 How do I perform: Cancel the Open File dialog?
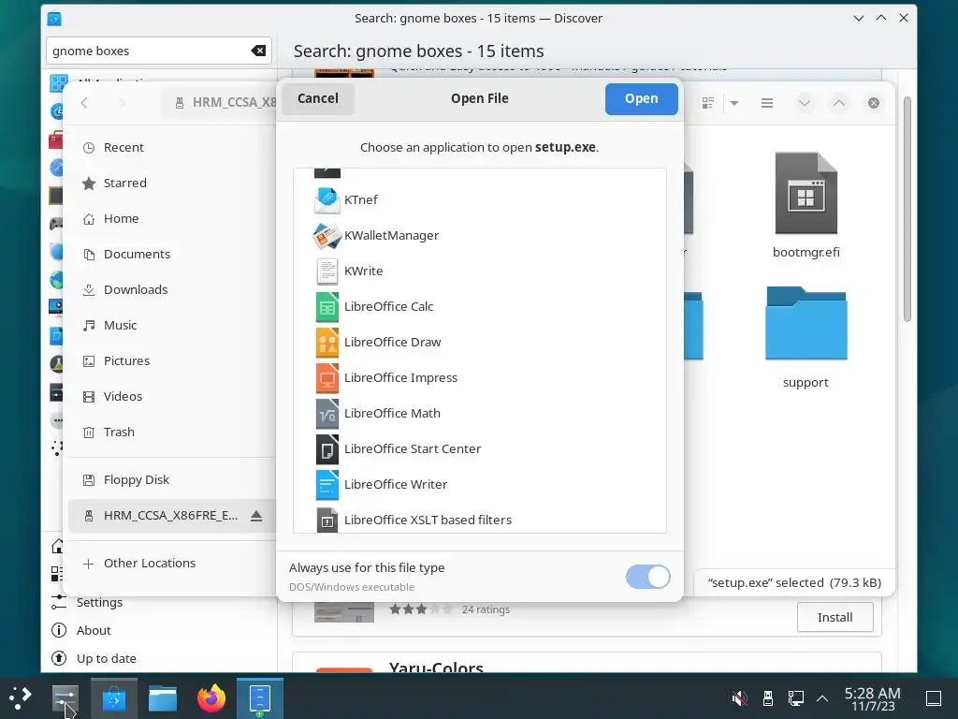318,98
